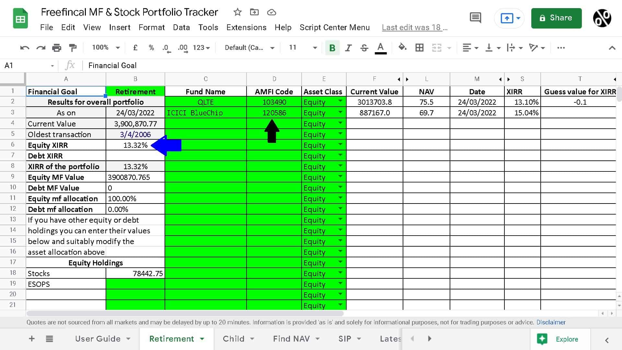Open the Sheets home icon

click(x=20, y=18)
